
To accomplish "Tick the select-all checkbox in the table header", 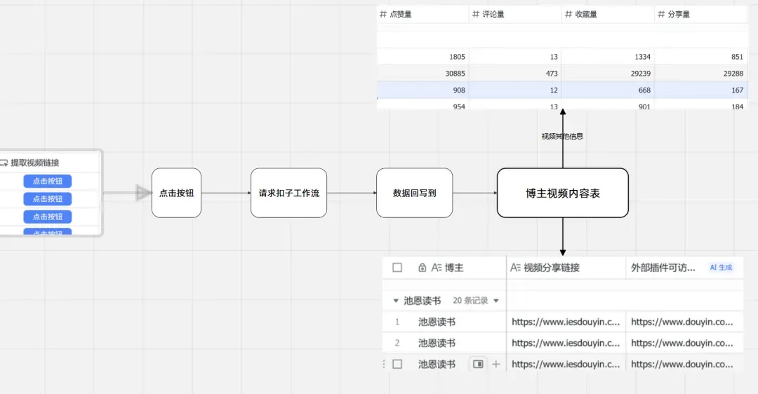I will pyautogui.click(x=397, y=268).
